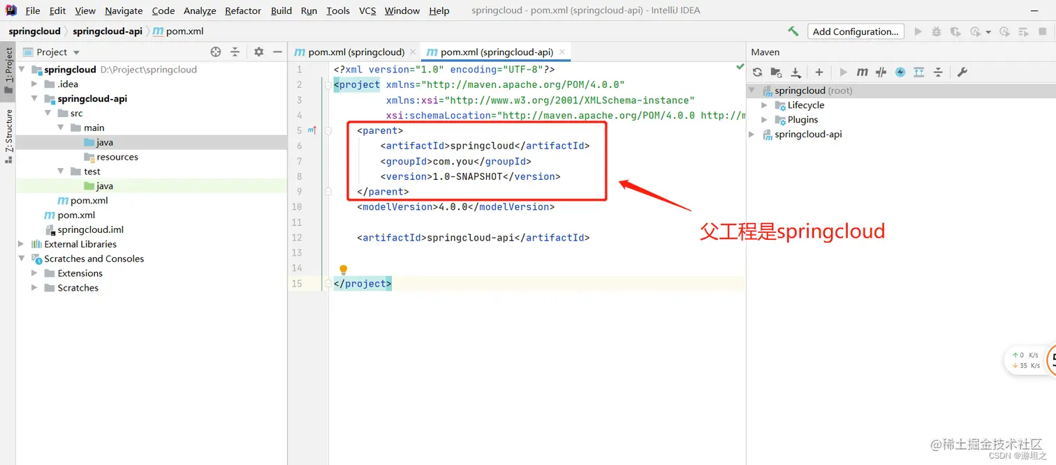Collapse Scratches and Consoles node

[21, 259]
